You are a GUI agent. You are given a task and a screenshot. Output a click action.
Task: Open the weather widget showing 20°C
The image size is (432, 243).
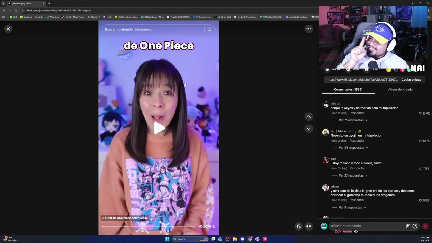(x=10, y=239)
